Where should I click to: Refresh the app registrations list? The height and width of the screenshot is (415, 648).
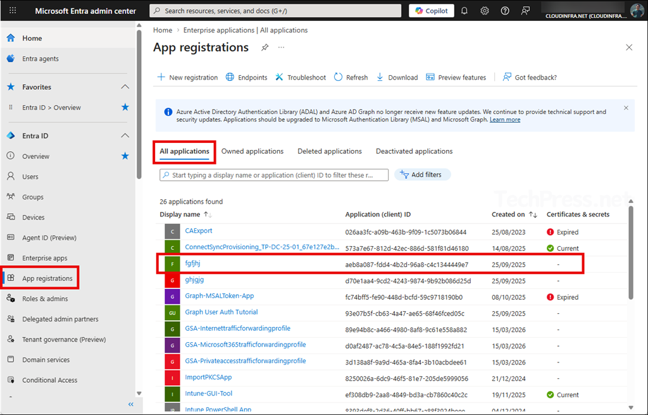[x=351, y=77]
